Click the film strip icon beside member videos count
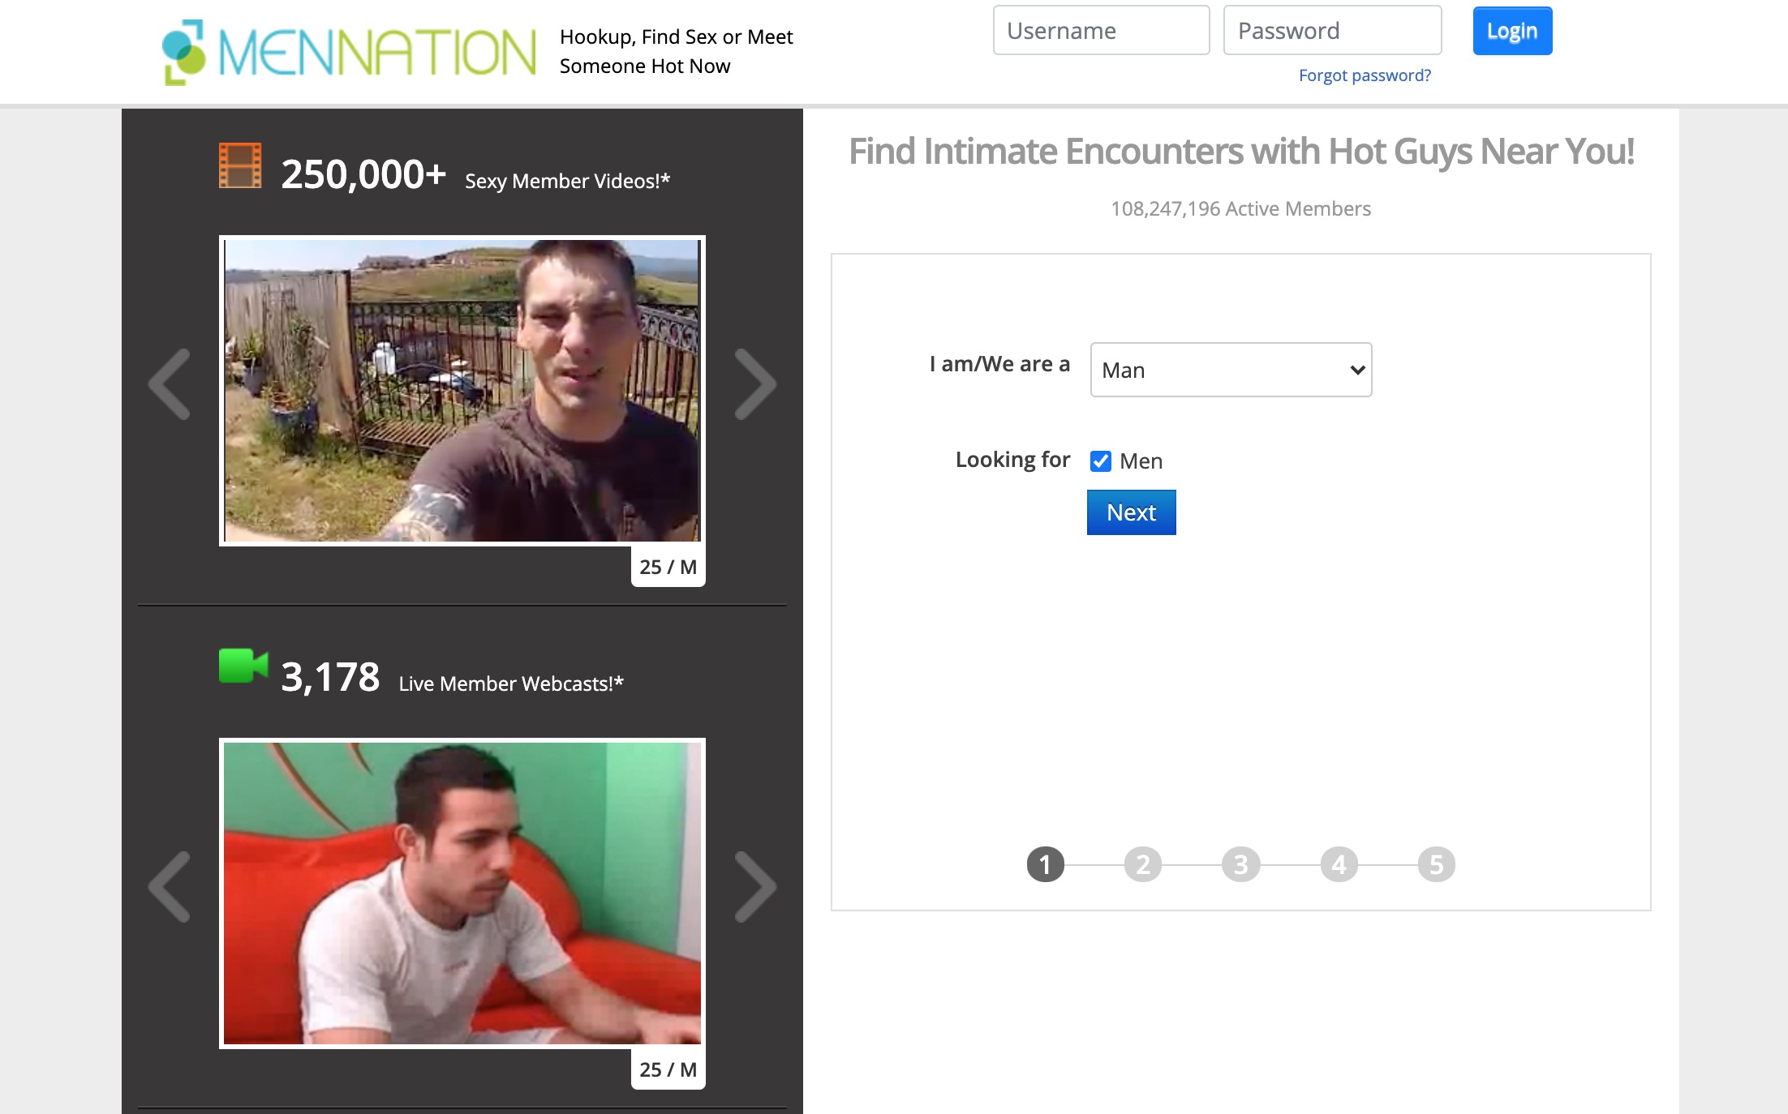The image size is (1788, 1114). (x=239, y=167)
